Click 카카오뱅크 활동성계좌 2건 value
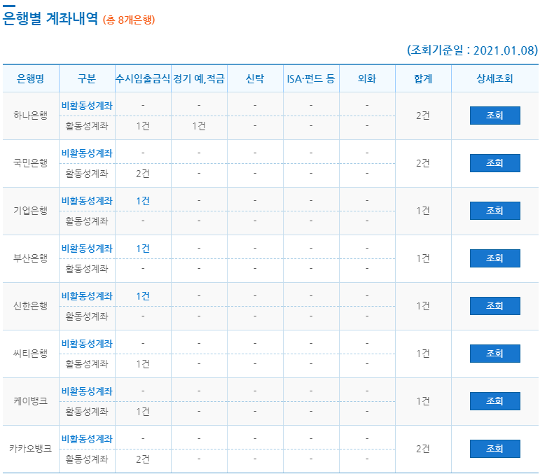The height and width of the screenshot is (474, 540). (143, 459)
